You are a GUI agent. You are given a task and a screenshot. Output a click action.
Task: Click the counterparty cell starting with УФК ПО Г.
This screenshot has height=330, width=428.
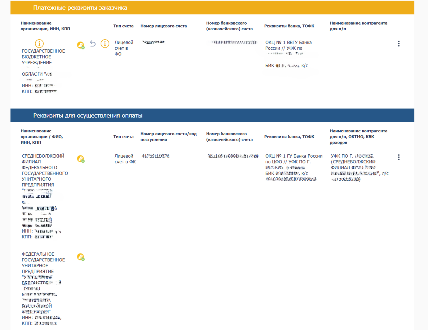click(359, 167)
